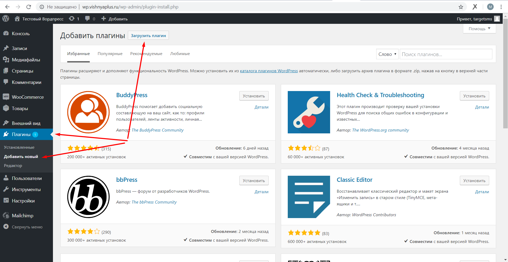Click the bbPress plugin logo
The height and width of the screenshot is (262, 508).
(x=88, y=197)
